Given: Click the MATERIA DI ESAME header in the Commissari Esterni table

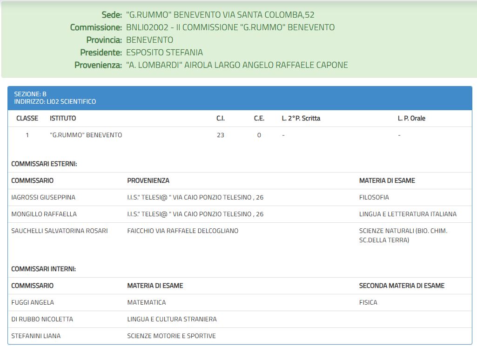Looking at the screenshot, I should point(387,180).
